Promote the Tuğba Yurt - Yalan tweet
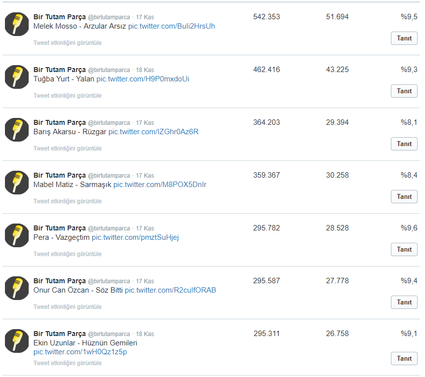The image size is (425, 377). [404, 91]
